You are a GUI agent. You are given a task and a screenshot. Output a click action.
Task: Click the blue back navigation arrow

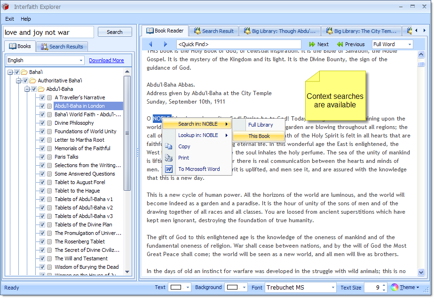[150, 44]
